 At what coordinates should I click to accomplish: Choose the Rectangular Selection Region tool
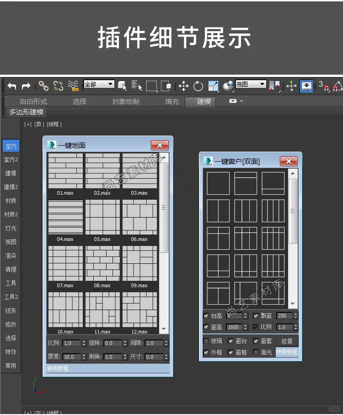coord(152,86)
